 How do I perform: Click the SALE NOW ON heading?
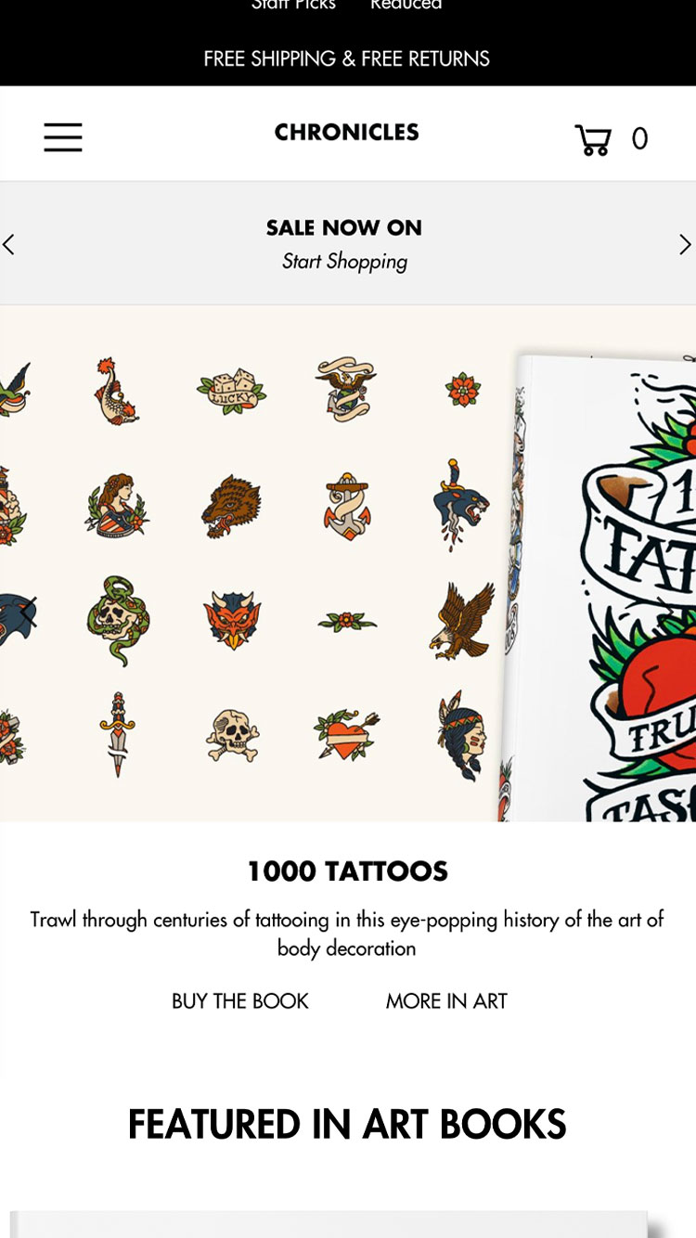click(x=344, y=227)
